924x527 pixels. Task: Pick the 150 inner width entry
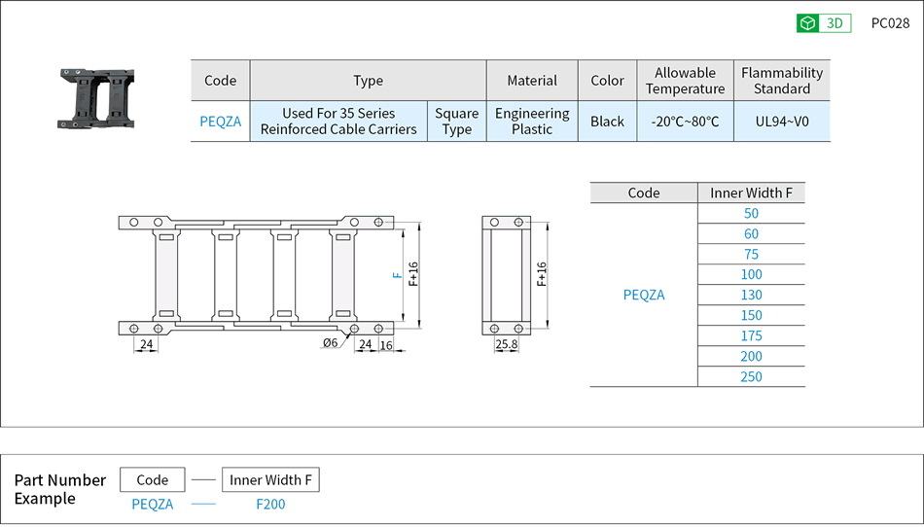pyautogui.click(x=751, y=316)
